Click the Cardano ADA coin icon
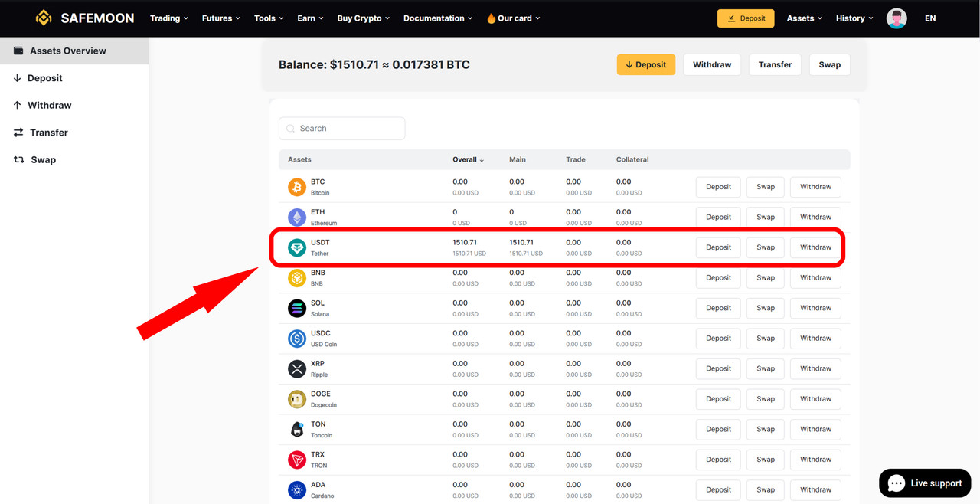This screenshot has width=980, height=504. [297, 489]
